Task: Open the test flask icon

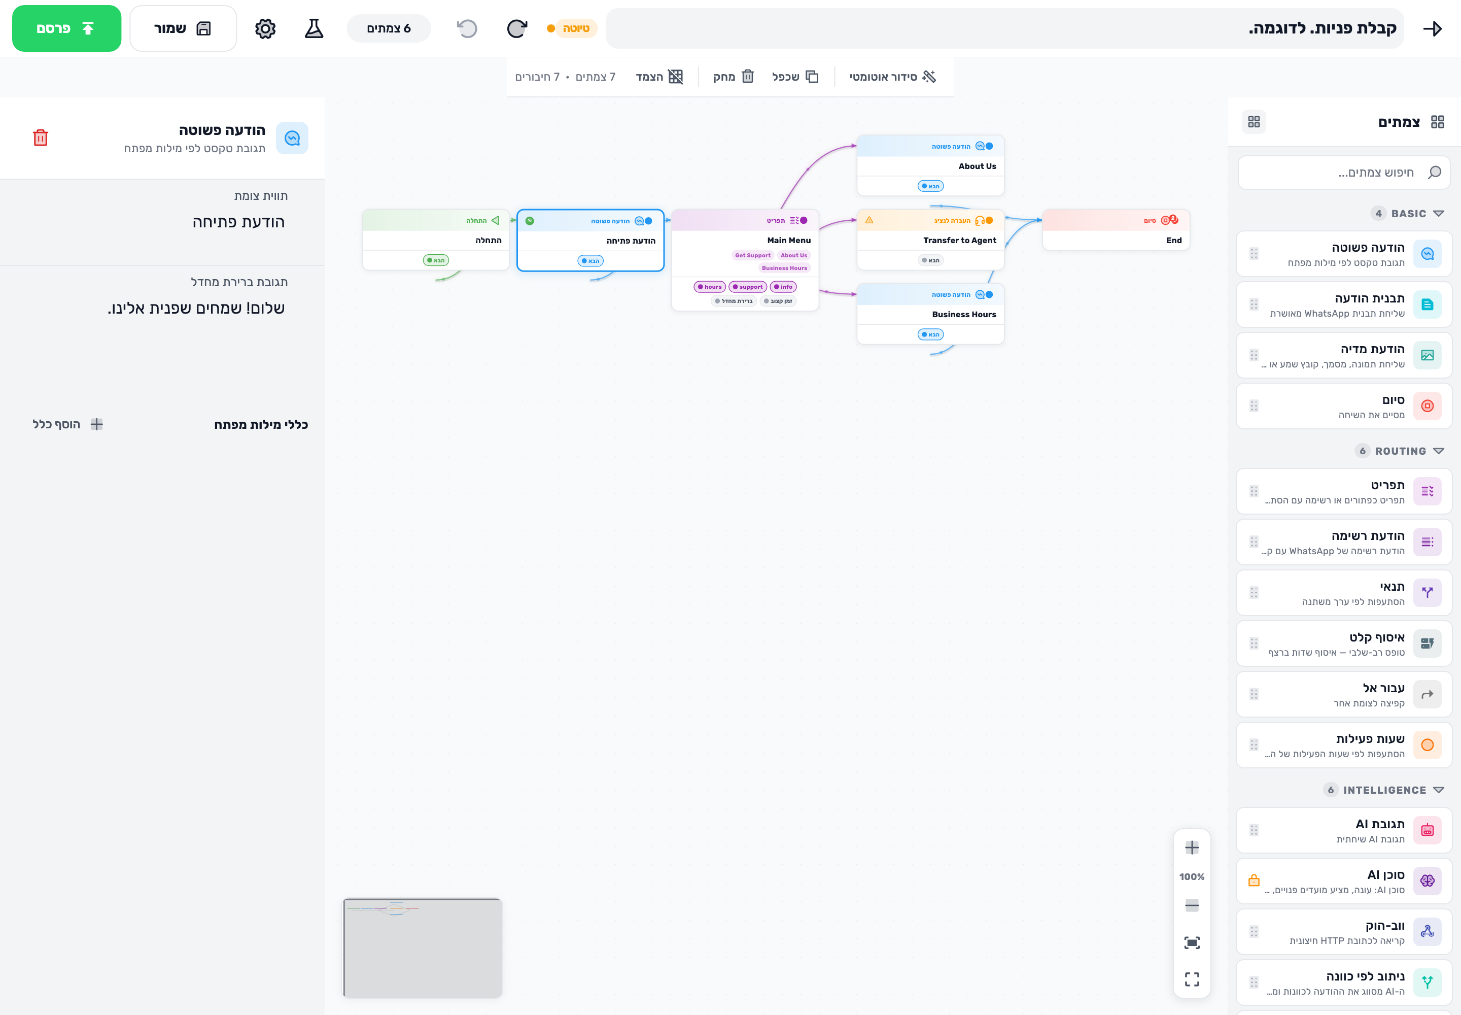Action: point(314,28)
